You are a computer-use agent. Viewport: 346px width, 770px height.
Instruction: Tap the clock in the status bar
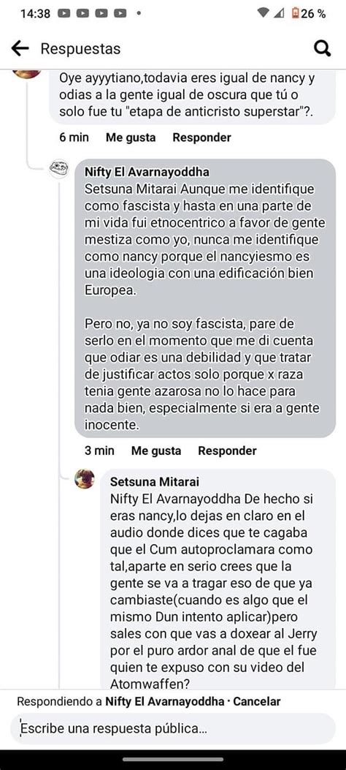coord(35,14)
